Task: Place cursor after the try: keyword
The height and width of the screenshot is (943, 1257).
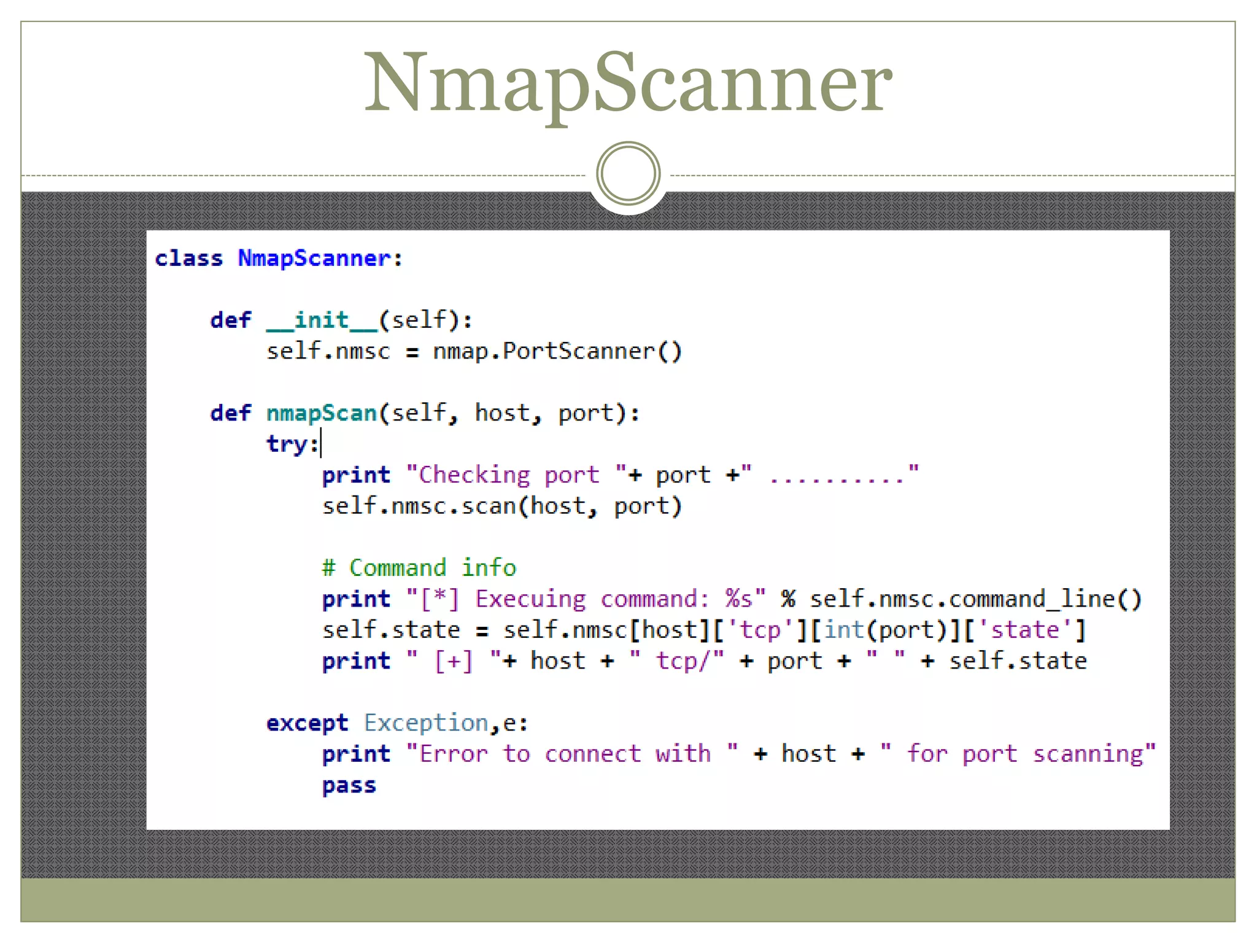Action: (x=321, y=444)
